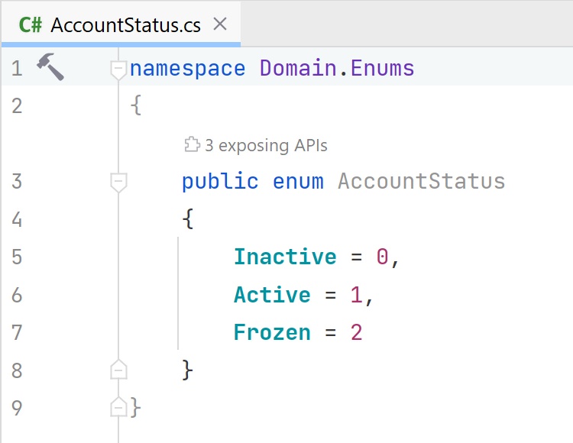
Task: Click the Domain namespace identifier
Action: [x=298, y=68]
